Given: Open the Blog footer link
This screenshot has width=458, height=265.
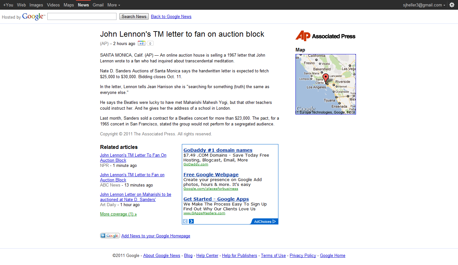Looking at the screenshot, I should point(188,255).
